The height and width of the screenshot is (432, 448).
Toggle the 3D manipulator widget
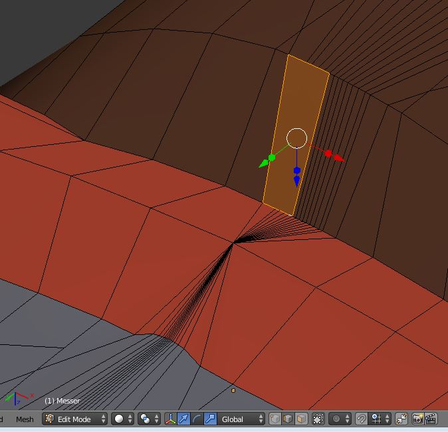[171, 419]
